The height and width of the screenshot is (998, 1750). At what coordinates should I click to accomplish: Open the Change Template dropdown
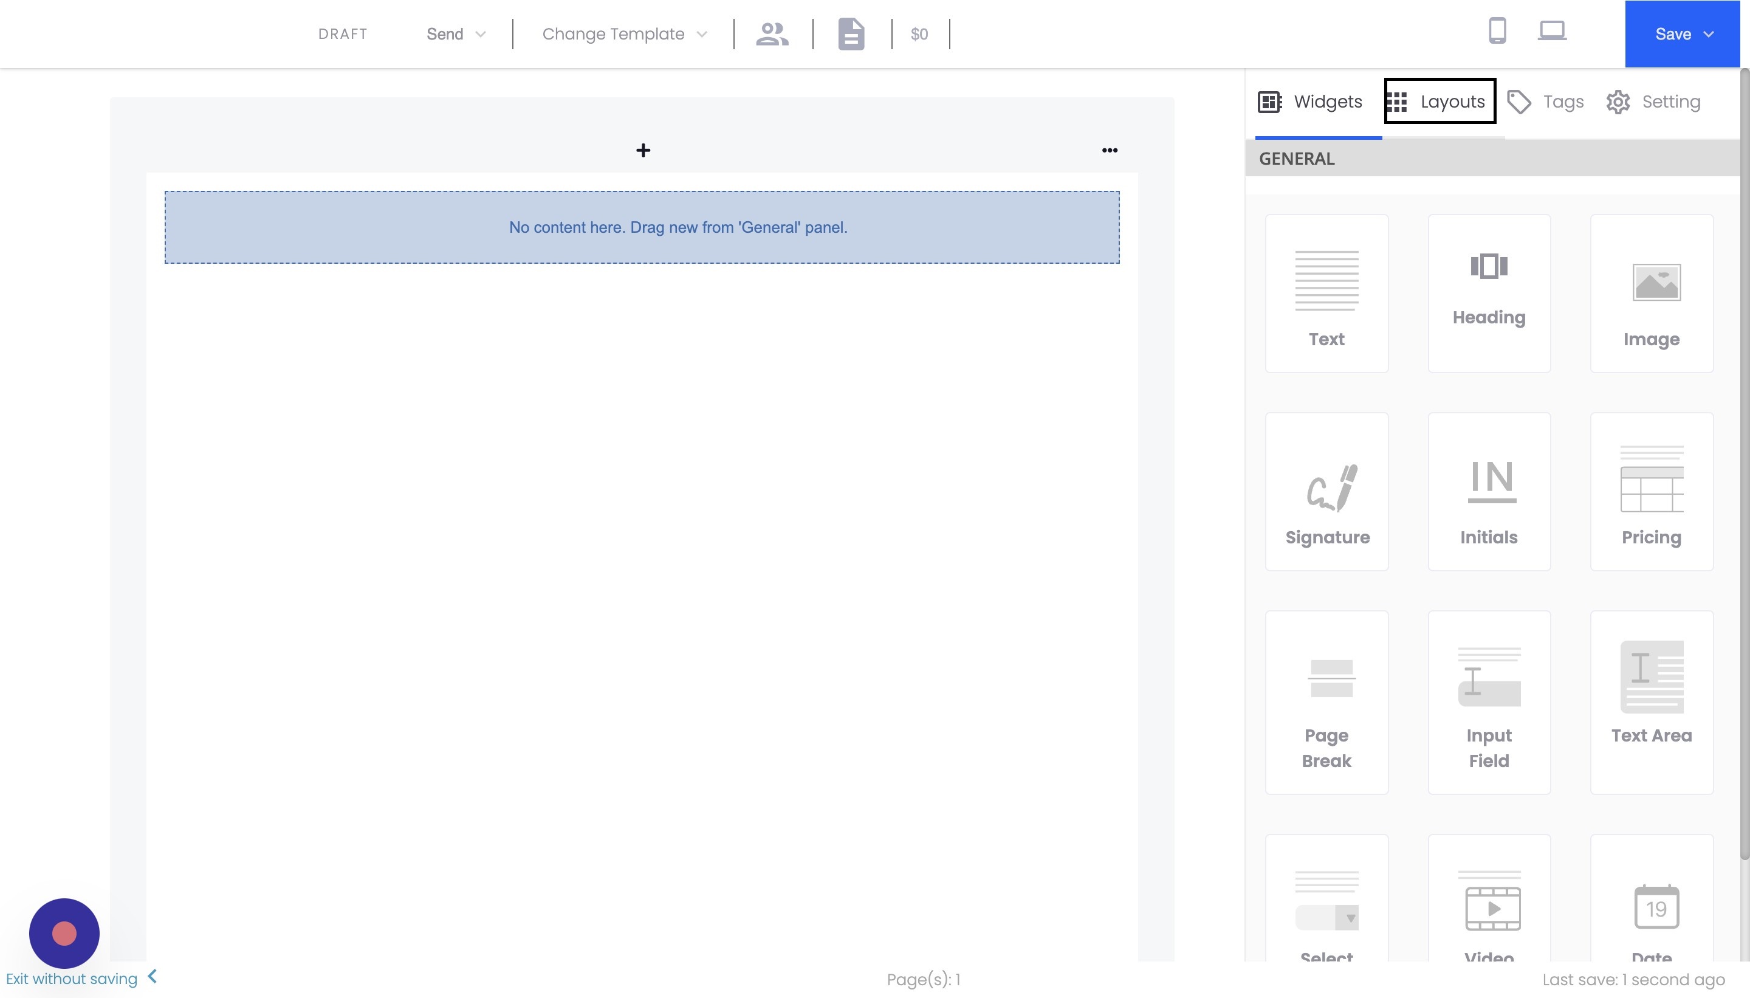pos(623,34)
